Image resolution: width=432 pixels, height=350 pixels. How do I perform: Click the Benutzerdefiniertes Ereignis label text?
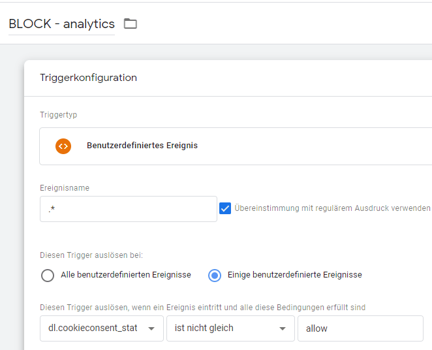pos(142,145)
